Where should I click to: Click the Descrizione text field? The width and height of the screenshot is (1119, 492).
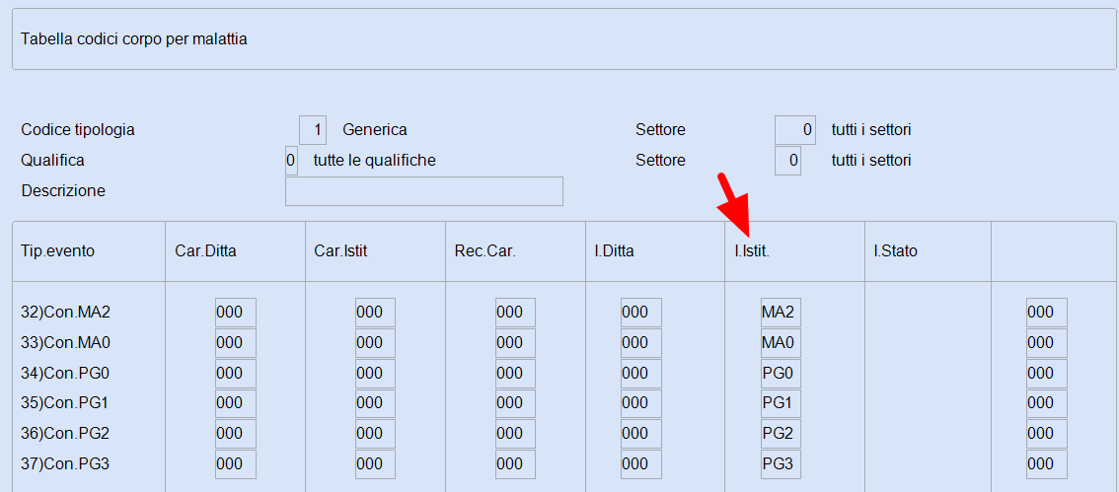pos(424,191)
